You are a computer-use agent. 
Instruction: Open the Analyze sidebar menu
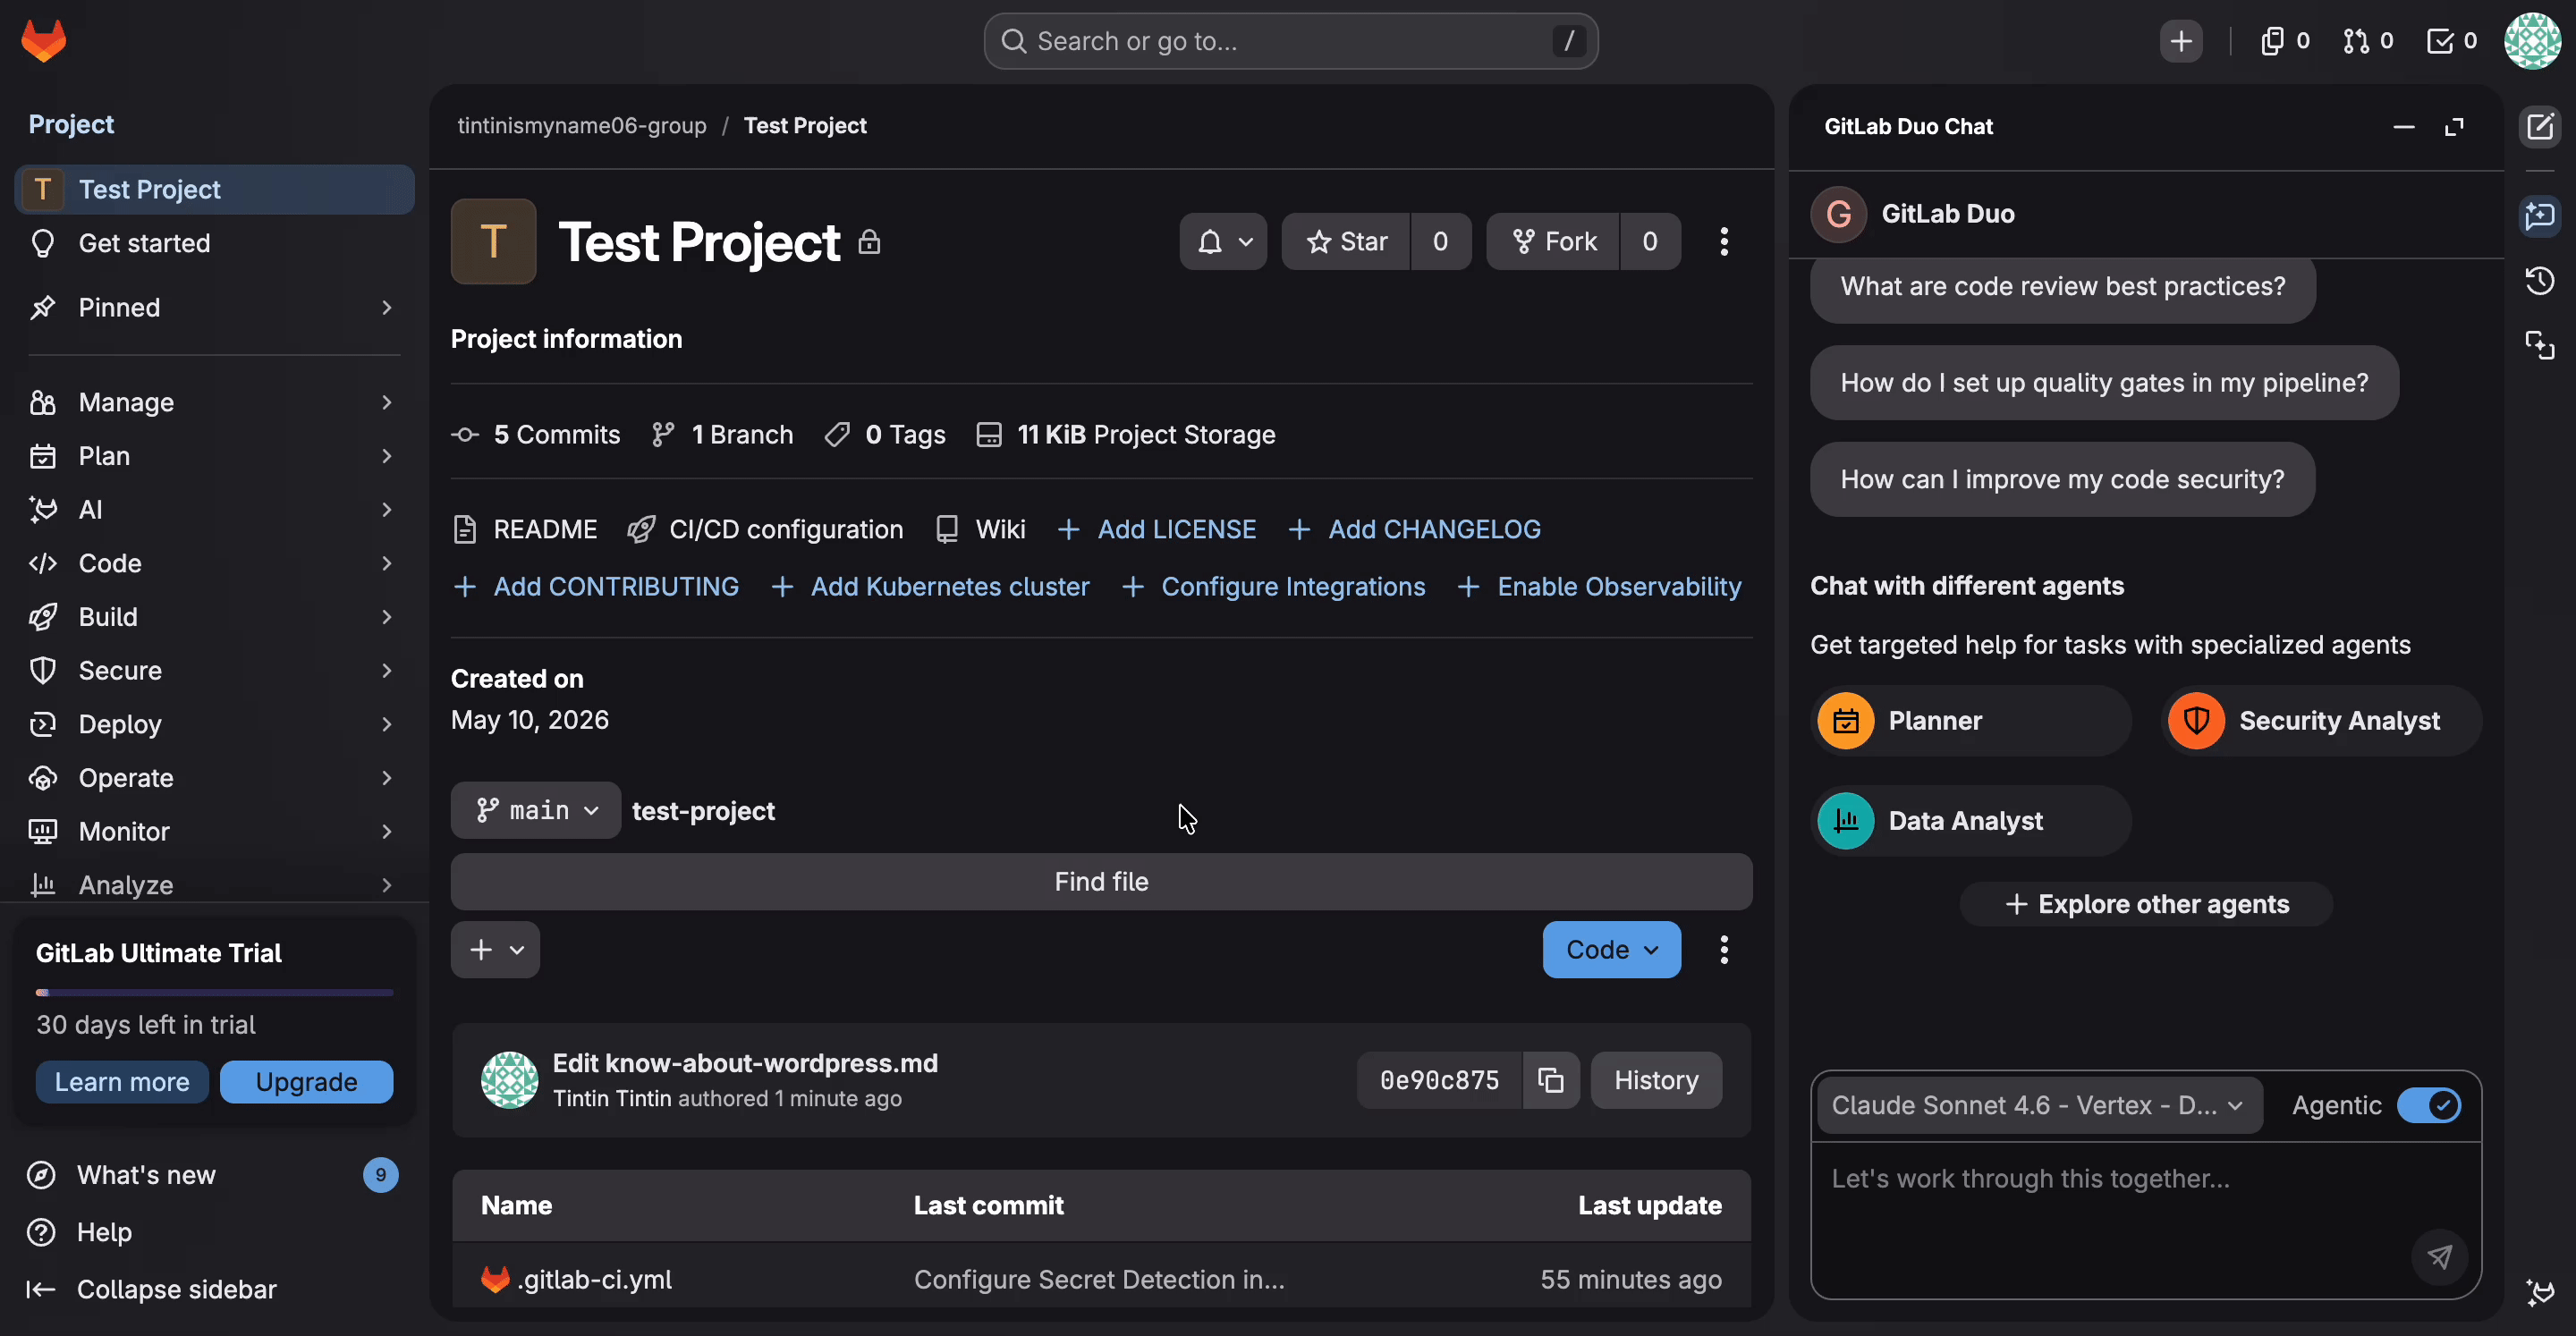click(214, 885)
